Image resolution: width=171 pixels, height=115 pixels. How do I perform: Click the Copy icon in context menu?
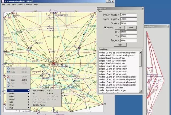(8, 80)
